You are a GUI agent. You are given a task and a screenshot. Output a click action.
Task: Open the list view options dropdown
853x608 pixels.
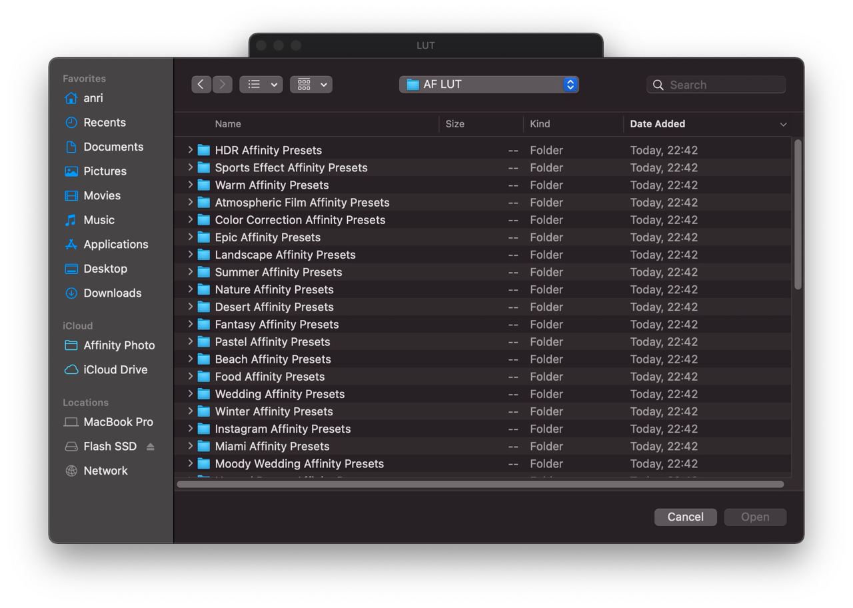coord(261,85)
